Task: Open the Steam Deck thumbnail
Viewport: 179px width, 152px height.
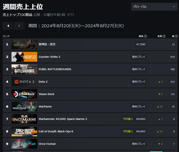Action: [x=24, y=94]
